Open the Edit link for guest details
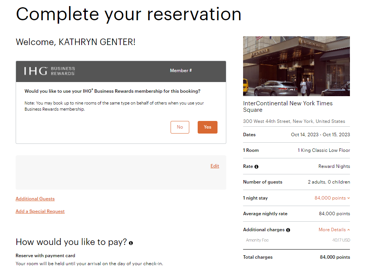The width and height of the screenshot is (369, 269). tap(214, 166)
